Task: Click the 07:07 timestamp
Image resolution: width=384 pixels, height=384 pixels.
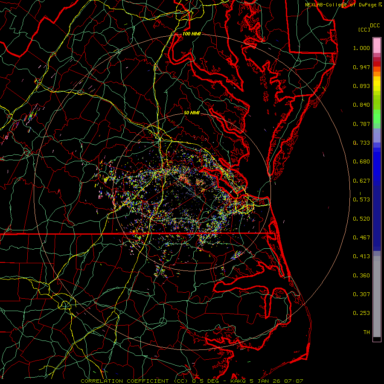Action: tap(294, 381)
